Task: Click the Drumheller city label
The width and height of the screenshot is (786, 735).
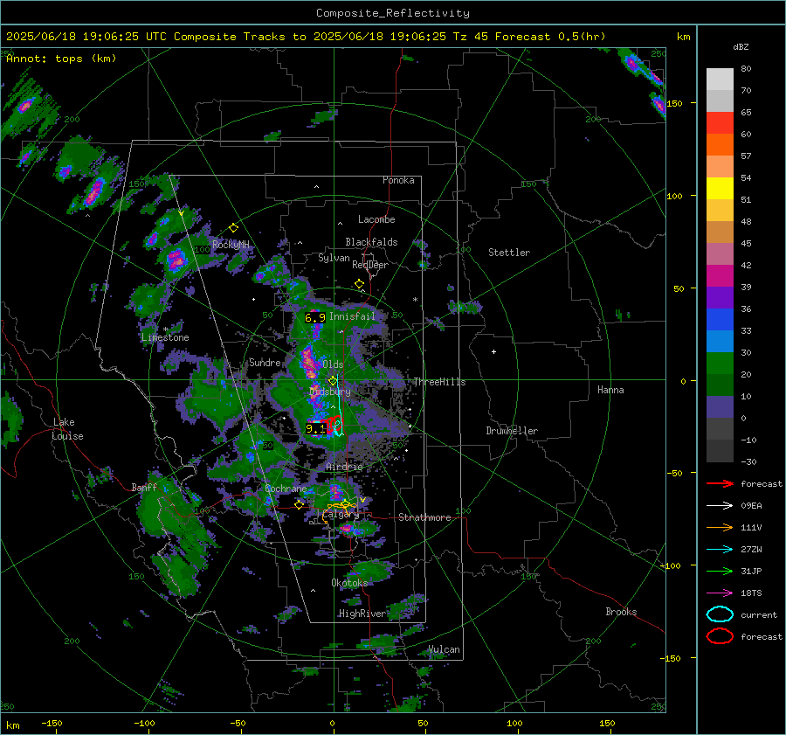Action: click(x=512, y=431)
